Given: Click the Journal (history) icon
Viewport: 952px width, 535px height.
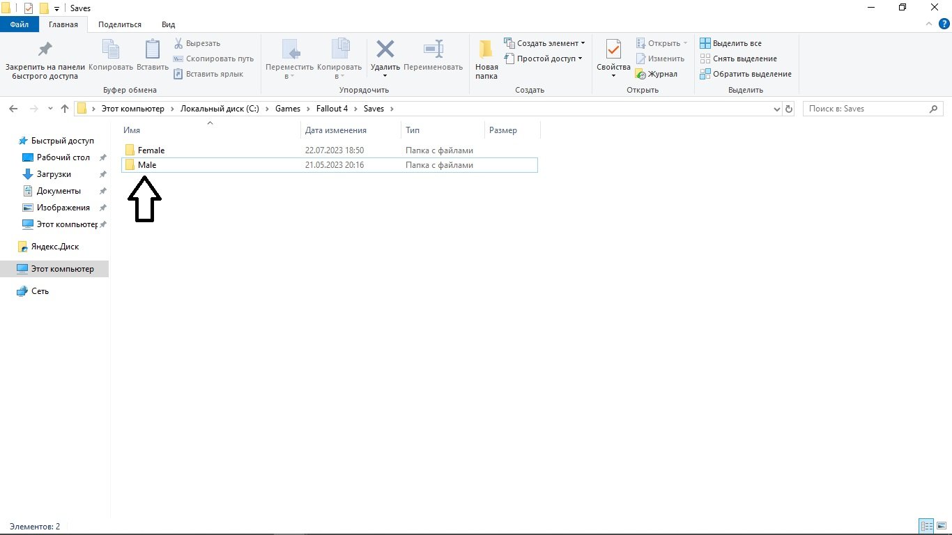Looking at the screenshot, I should tap(640, 74).
